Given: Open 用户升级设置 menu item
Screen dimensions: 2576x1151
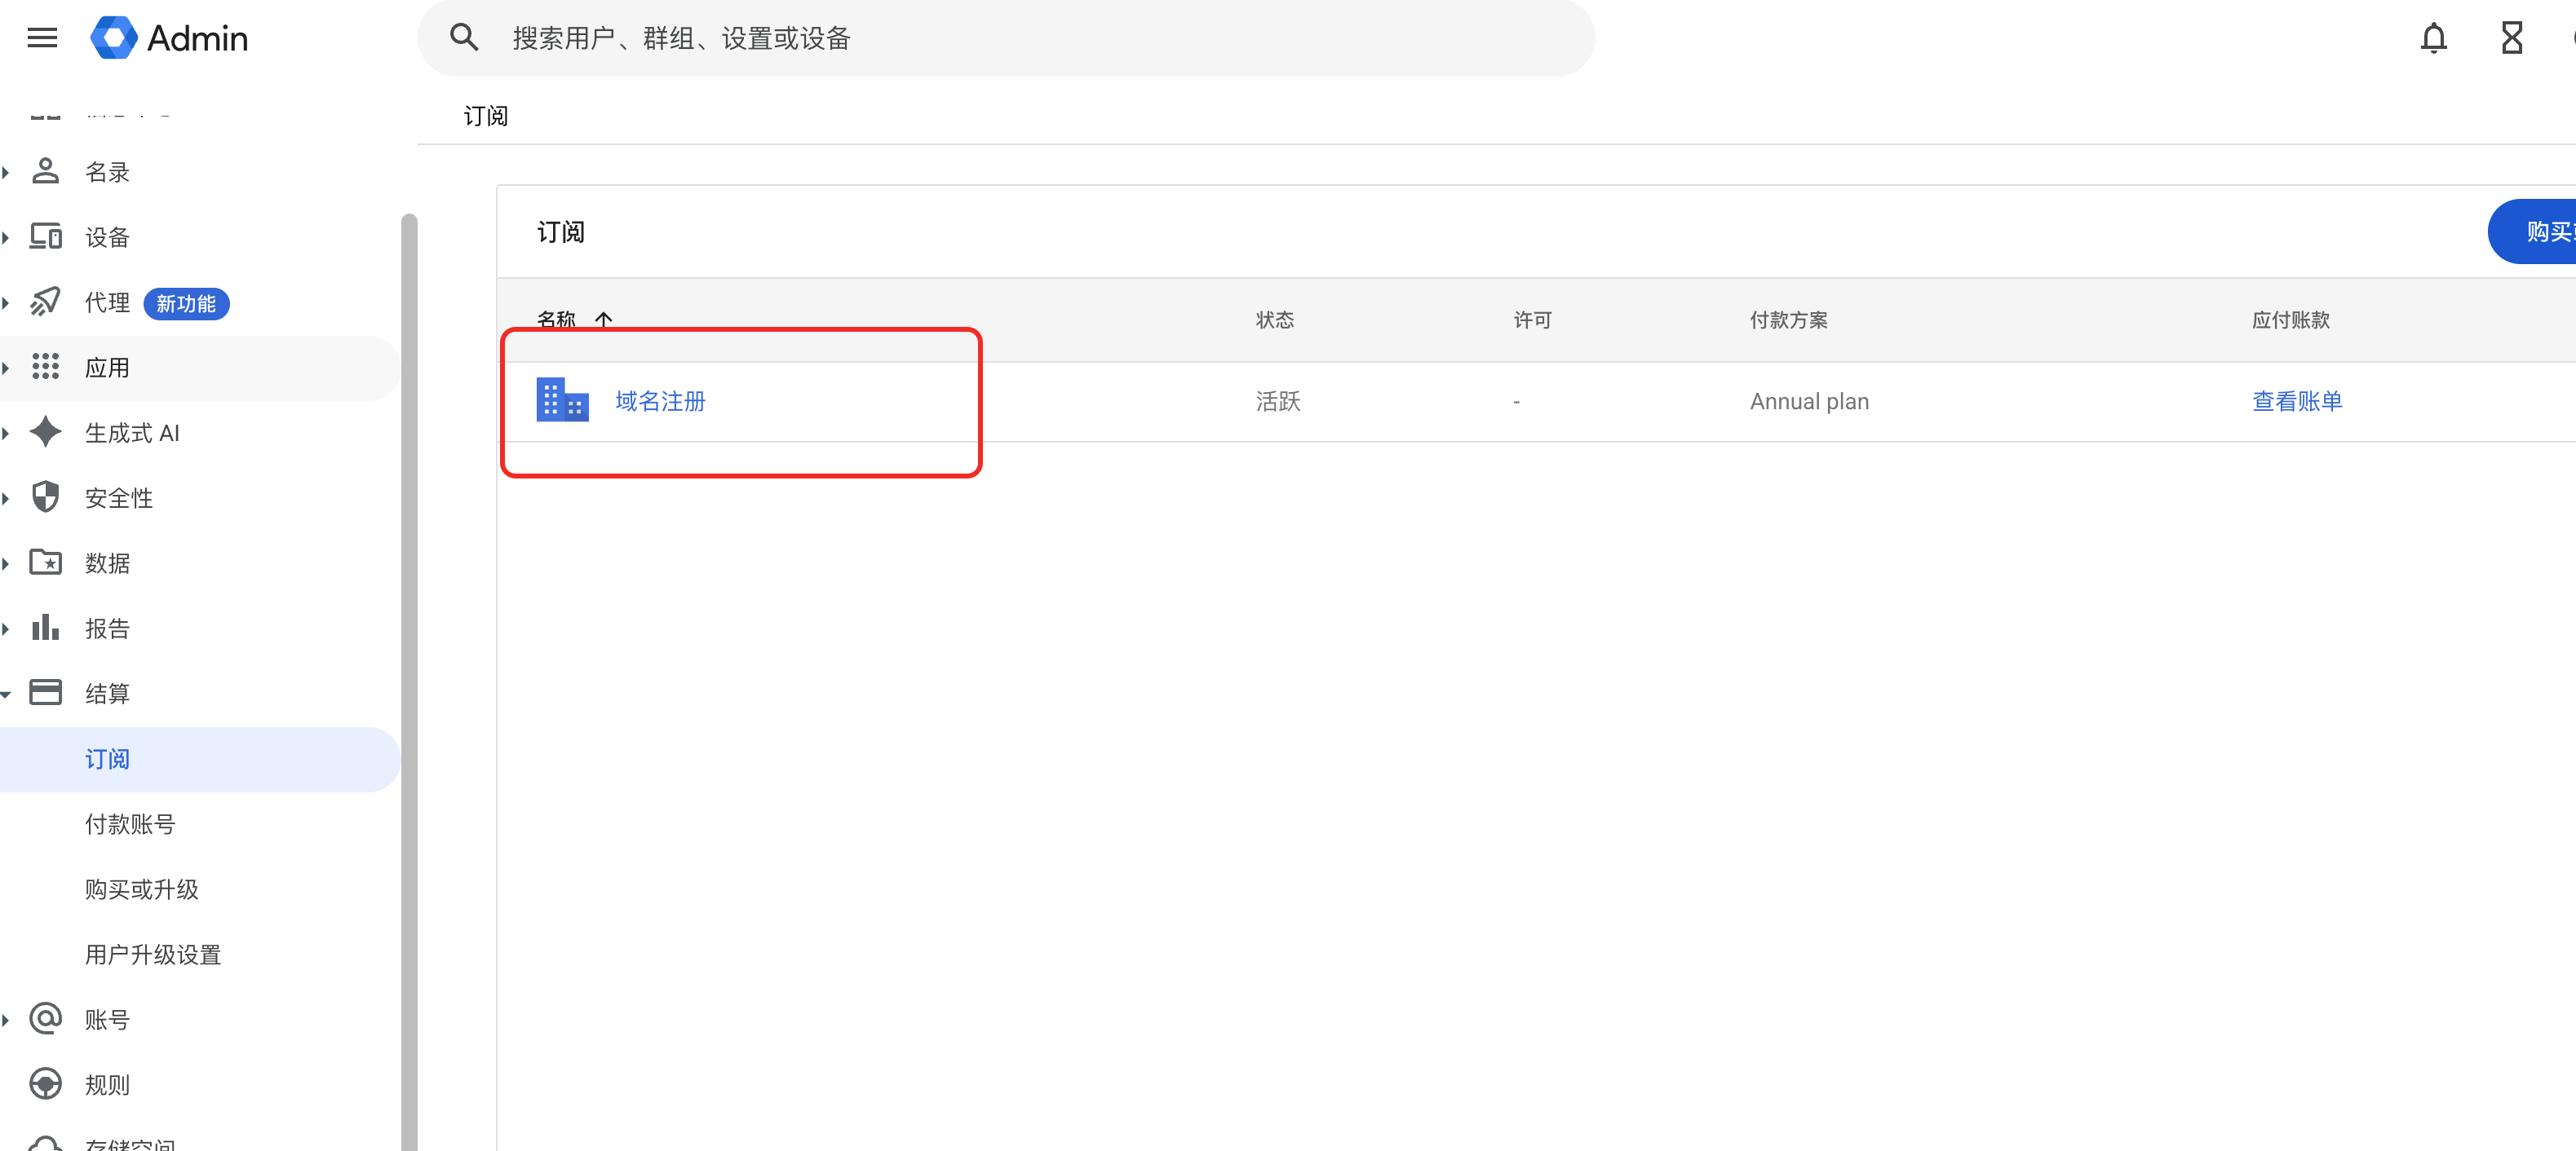Looking at the screenshot, I should pos(153,955).
